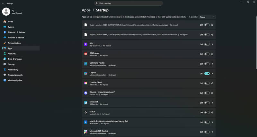Click the back arrow in Settings title bar
The image size is (257, 137).
tap(3, 3)
